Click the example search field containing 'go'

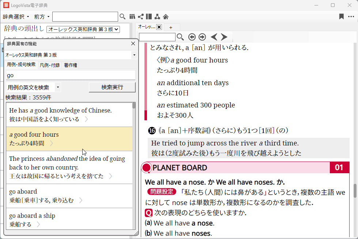pos(71,75)
